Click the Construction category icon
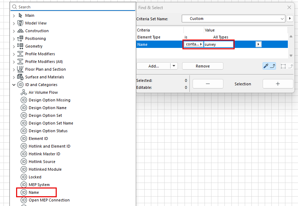Screen dimensions: 298x206 20,31
